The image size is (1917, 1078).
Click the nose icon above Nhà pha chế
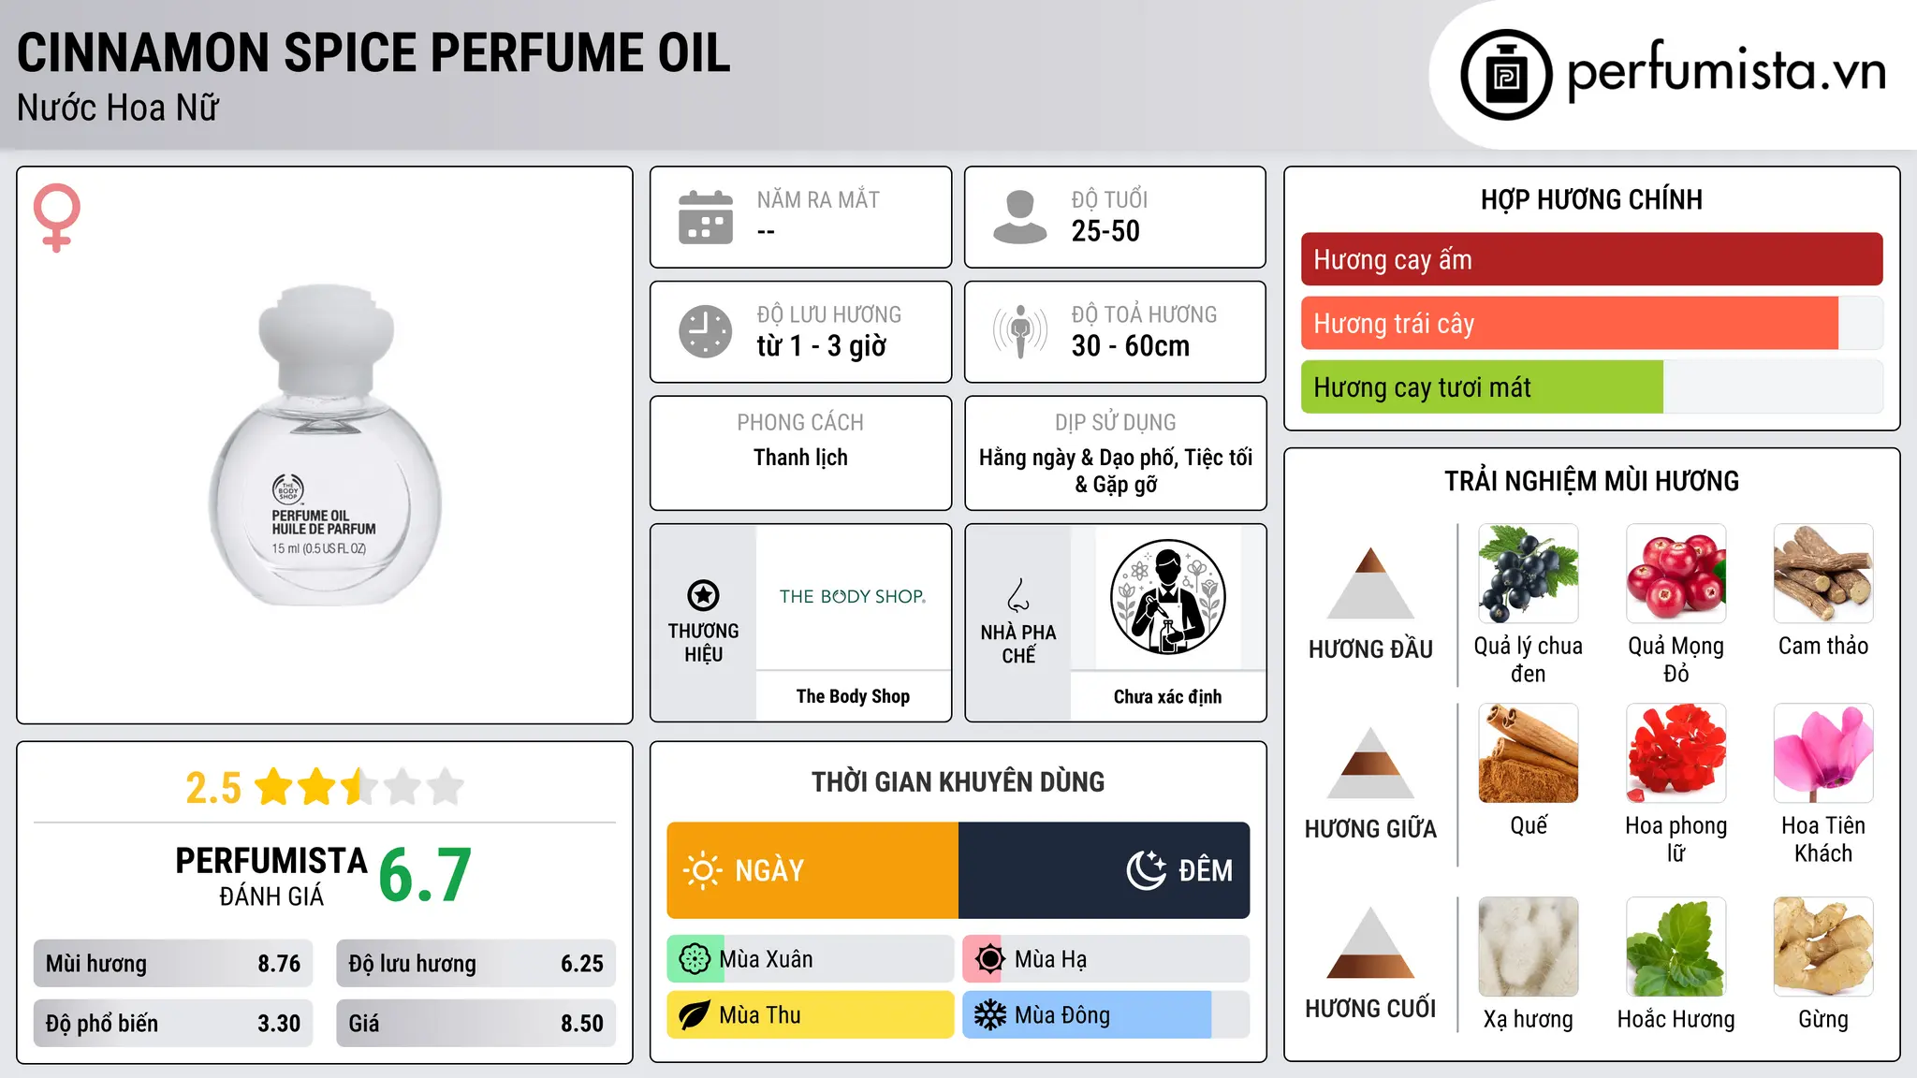coord(1018,595)
